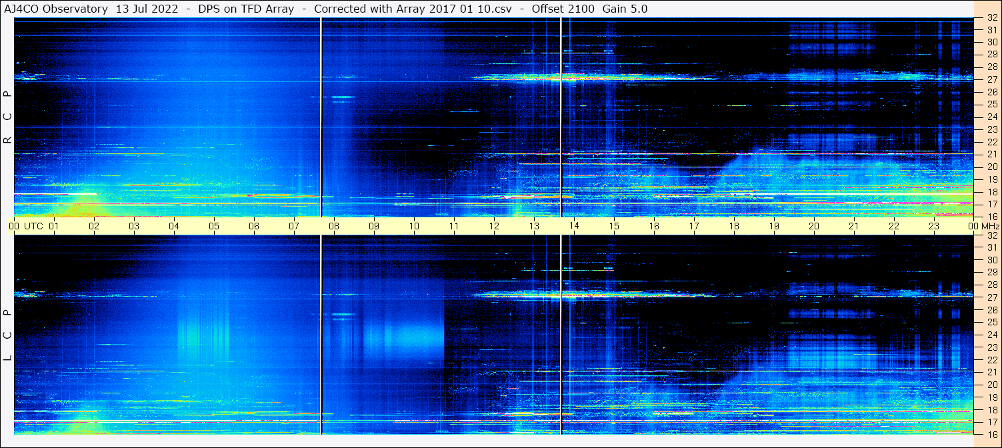
Task: Select the 17 hour tick on time axis
Action: click(x=694, y=226)
